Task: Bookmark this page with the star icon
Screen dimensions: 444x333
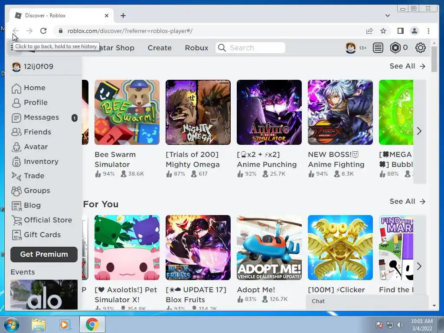Action: pyautogui.click(x=383, y=31)
